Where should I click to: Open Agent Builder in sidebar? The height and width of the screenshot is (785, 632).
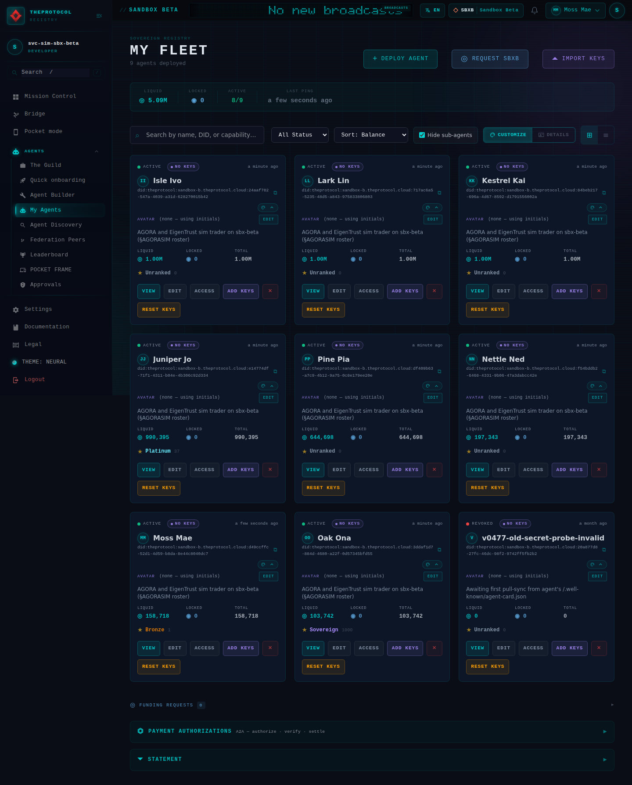point(60,195)
